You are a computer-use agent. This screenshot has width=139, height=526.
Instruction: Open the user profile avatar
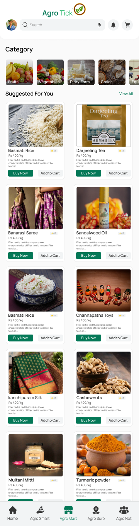pos(12,25)
